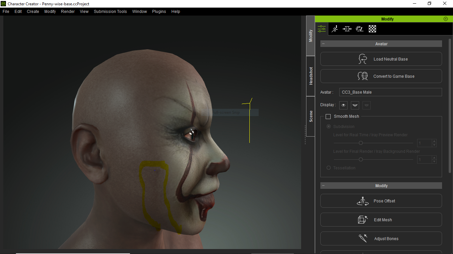Switch to the vertical Modify side tab
The width and height of the screenshot is (453, 254).
311,36
